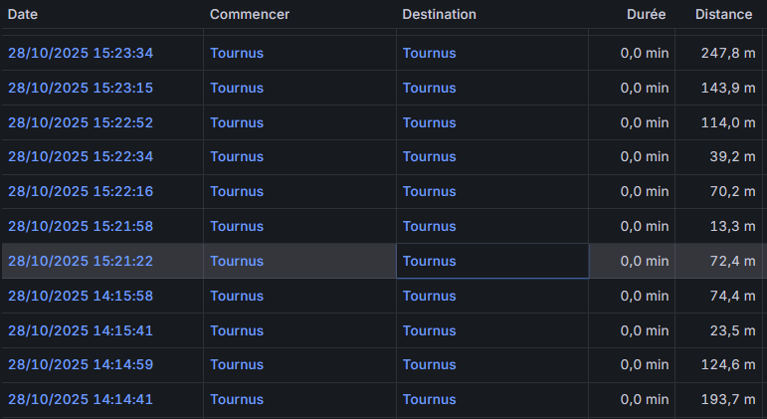Open the 28/10/2025 14:15:58 drive link
This screenshot has width=767, height=419.
(81, 296)
